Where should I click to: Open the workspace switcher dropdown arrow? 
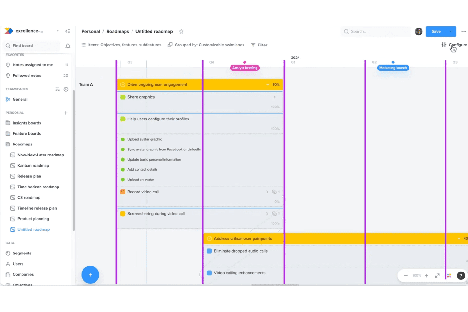[58, 31]
